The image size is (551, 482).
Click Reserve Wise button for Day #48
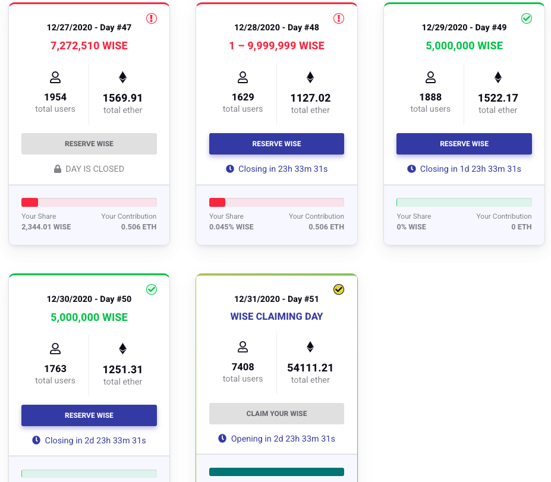point(276,144)
